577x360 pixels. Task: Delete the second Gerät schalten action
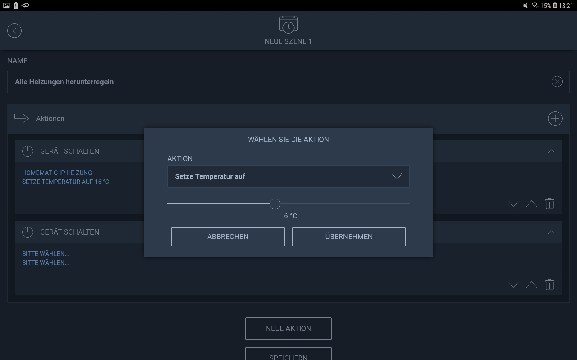click(x=549, y=285)
